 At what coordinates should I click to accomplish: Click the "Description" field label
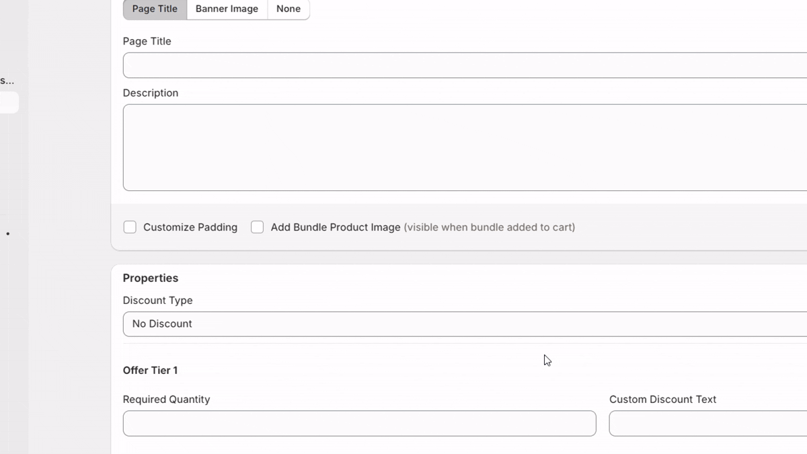pyautogui.click(x=151, y=93)
